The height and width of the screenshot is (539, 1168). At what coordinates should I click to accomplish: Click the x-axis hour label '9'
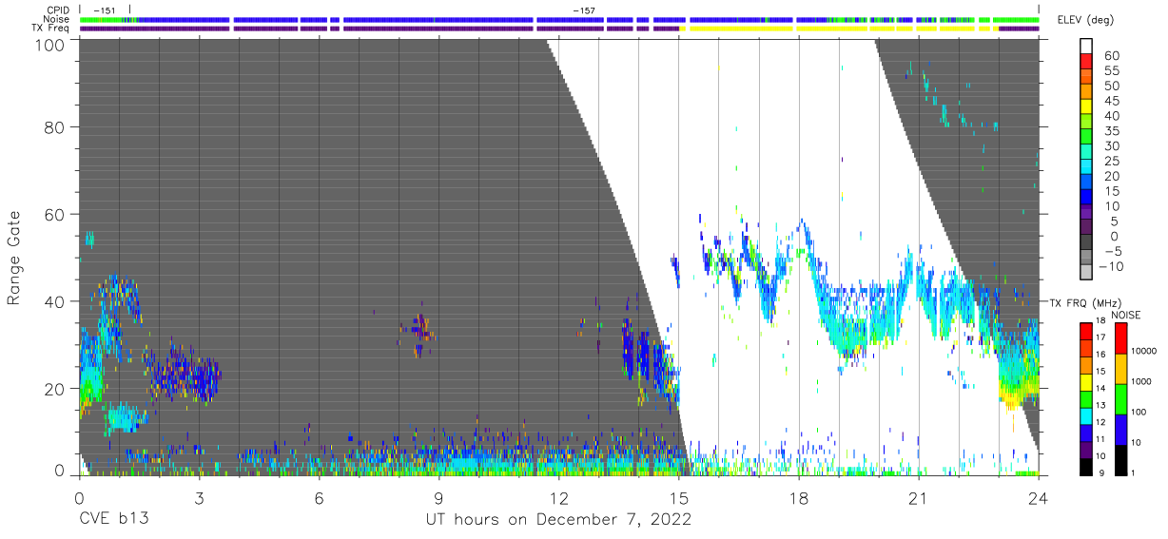[438, 497]
